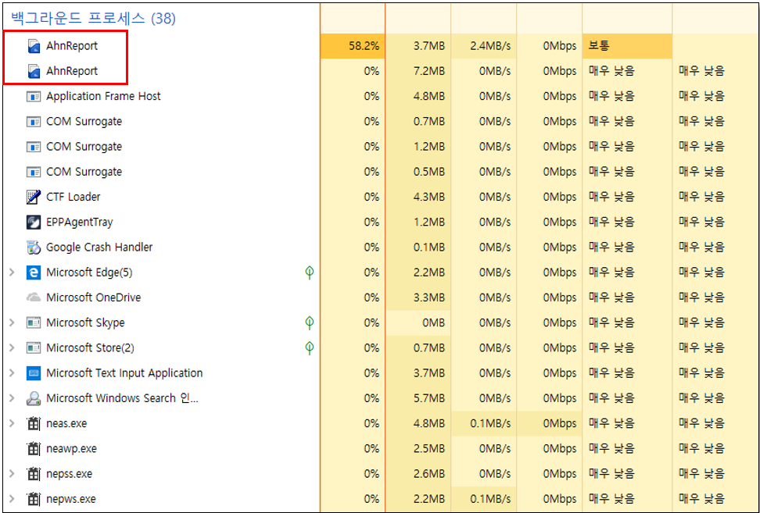Select the neawp.exe process name
Viewport: 760px width, 513px height.
(71, 449)
